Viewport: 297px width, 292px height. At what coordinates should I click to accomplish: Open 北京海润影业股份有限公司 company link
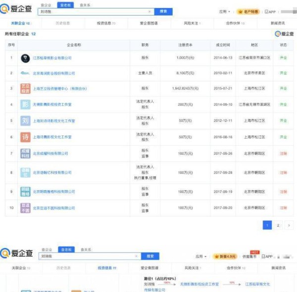54,73
